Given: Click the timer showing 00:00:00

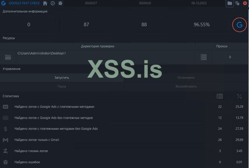Looking at the screenshot, I should click(x=145, y=3).
